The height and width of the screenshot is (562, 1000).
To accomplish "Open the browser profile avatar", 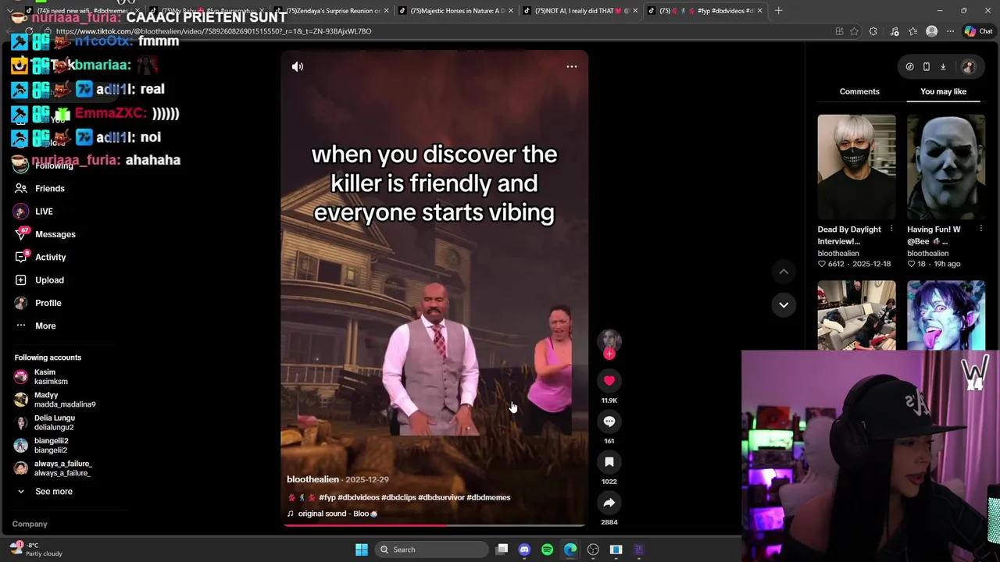I will coord(931,31).
